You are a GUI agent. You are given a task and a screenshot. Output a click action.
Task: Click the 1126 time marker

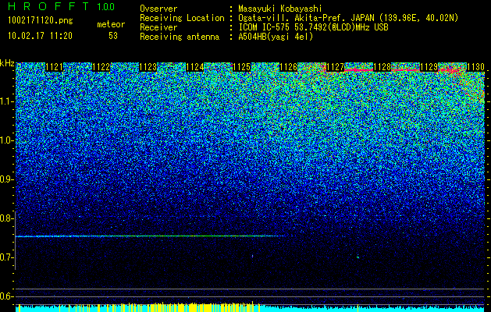click(x=288, y=67)
